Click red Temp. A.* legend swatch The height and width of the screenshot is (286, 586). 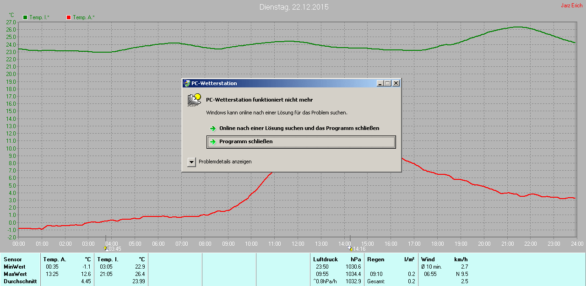pyautogui.click(x=69, y=17)
